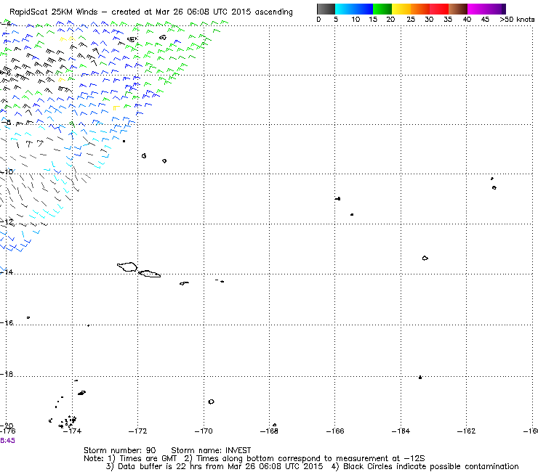Viewport: 538px width, 472px height.
Task: Click the '-166' longitude axis label
Action: click(x=335, y=431)
